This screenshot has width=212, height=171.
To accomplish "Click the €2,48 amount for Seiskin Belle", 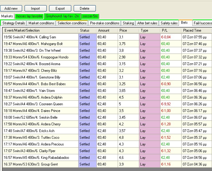I will (102, 117).
